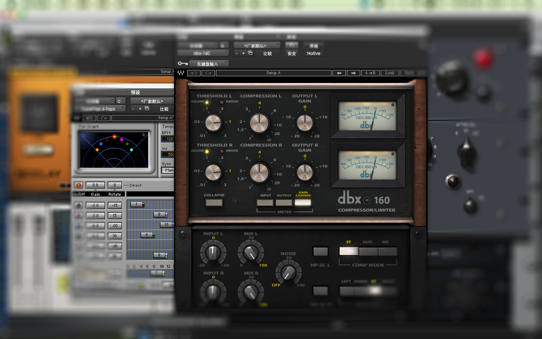Click the Threshold L knob
The image size is (542, 339).
pyautogui.click(x=213, y=123)
